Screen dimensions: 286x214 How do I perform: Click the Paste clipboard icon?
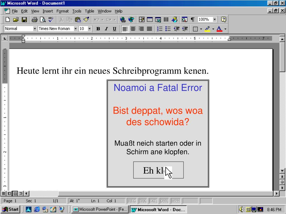click(78, 20)
